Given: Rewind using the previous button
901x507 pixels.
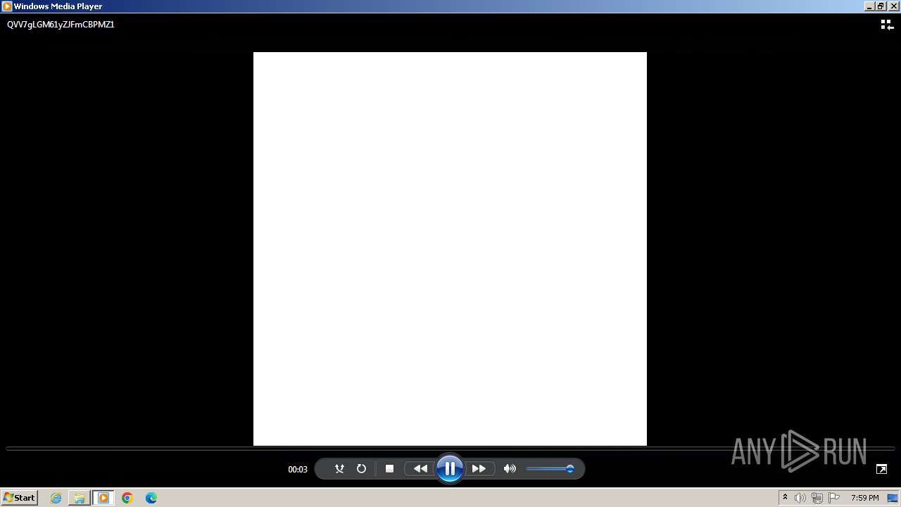Looking at the screenshot, I should tap(420, 468).
